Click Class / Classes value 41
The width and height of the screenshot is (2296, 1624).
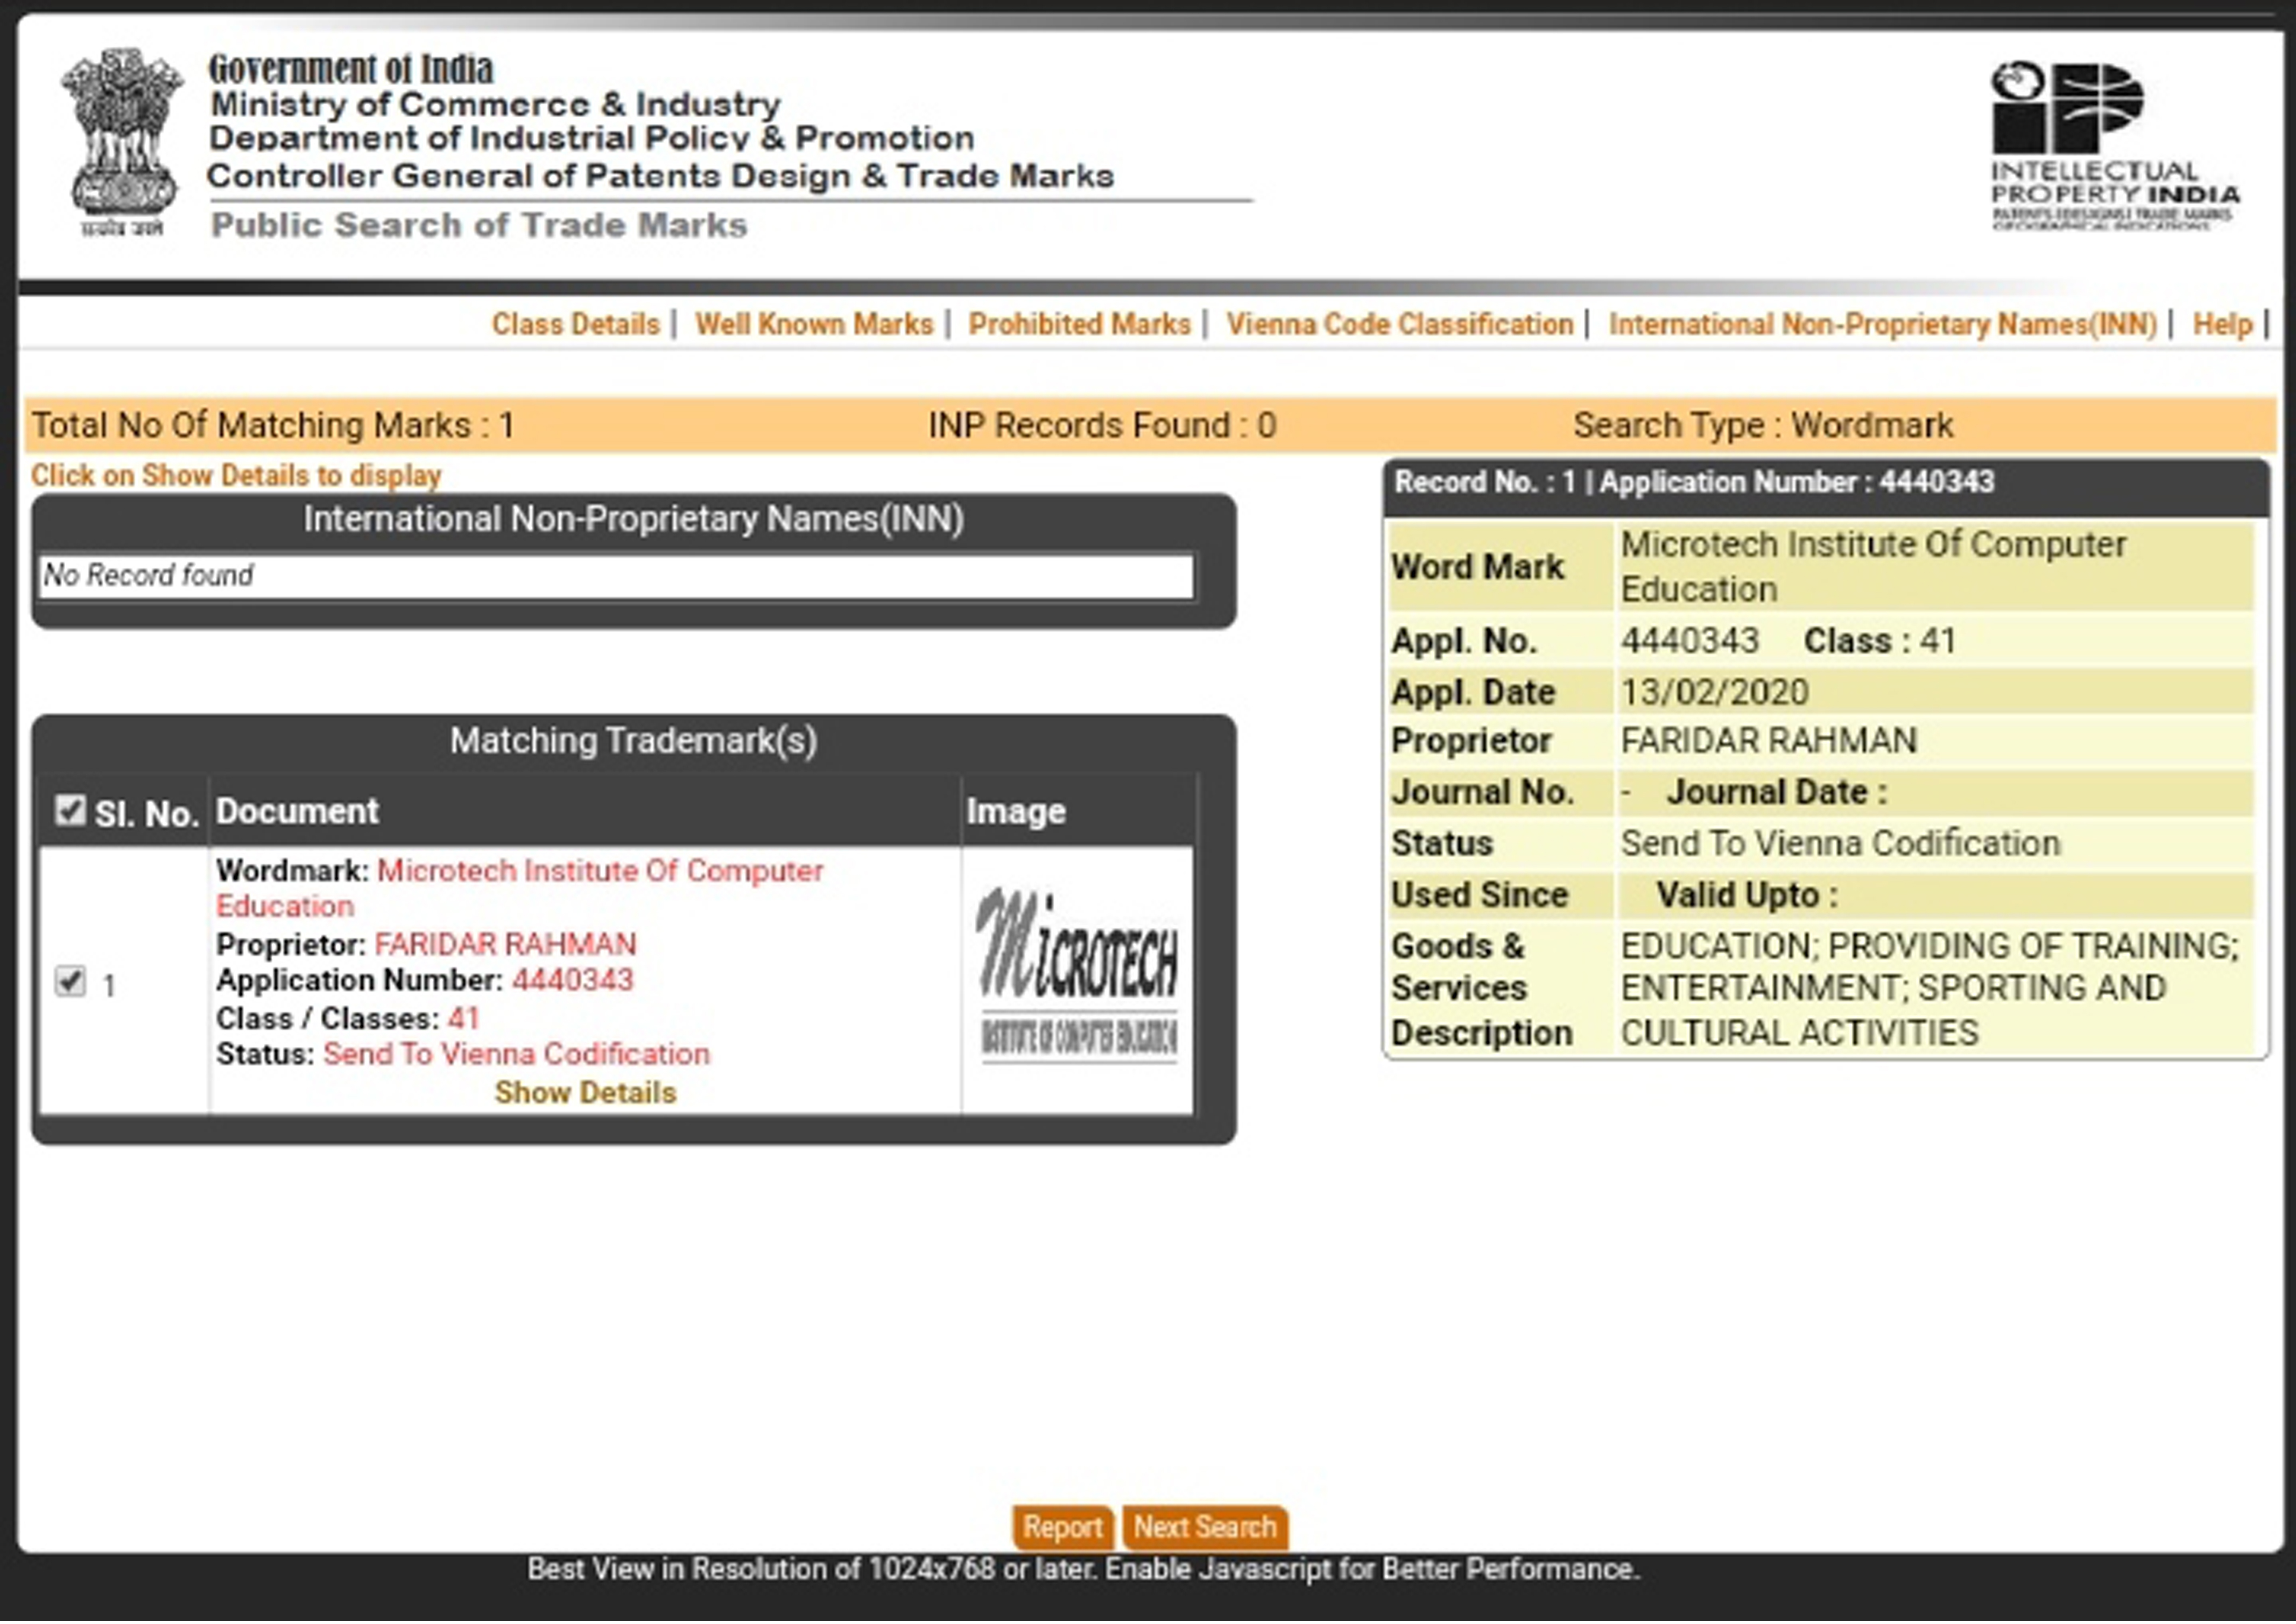pyautogui.click(x=464, y=1019)
